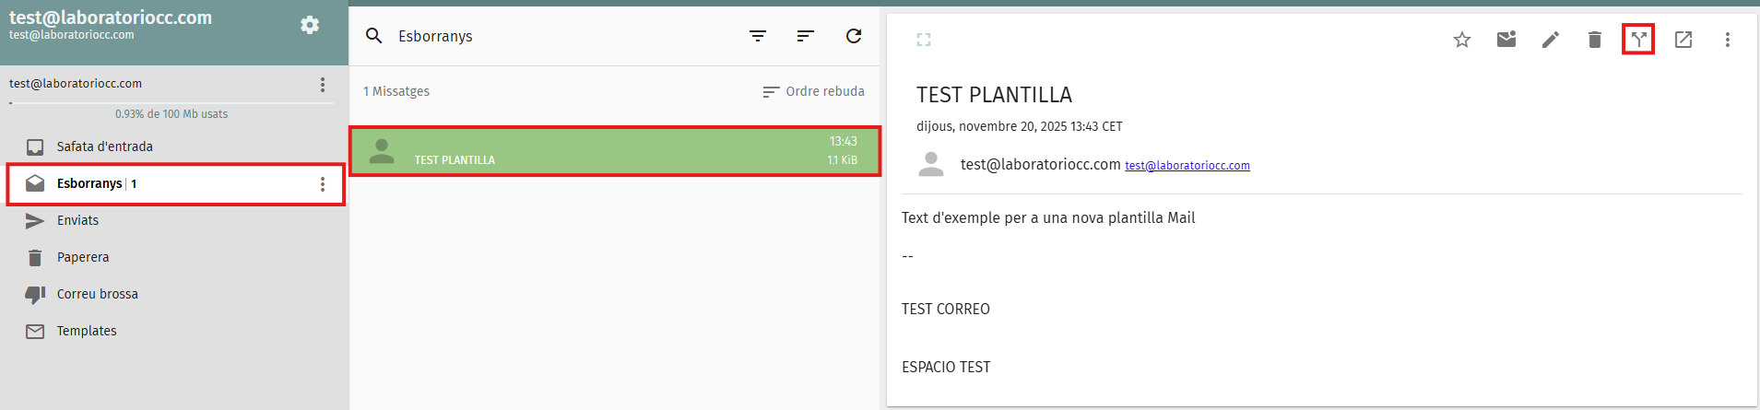1760x410 pixels.
Task: Refresh the message list
Action: point(854,36)
